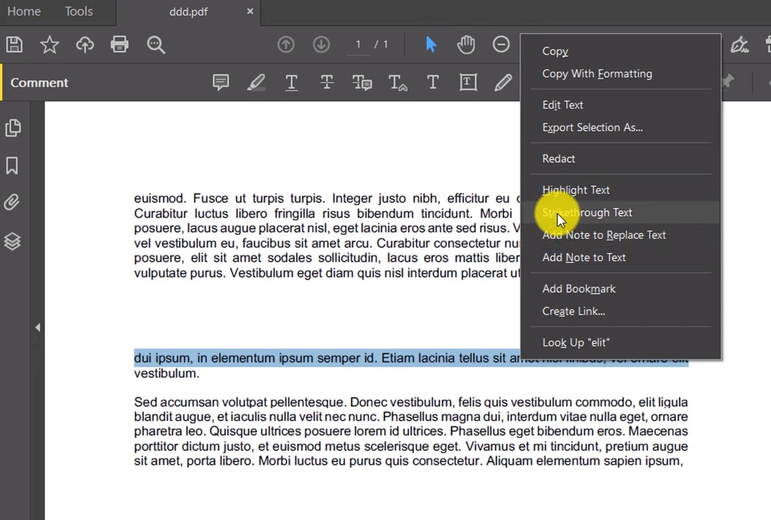
Task: Open the Home tab
Action: (23, 11)
